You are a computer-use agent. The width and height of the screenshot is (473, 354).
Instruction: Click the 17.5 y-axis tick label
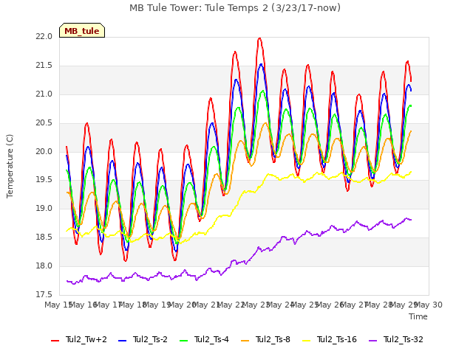(x=44, y=294)
